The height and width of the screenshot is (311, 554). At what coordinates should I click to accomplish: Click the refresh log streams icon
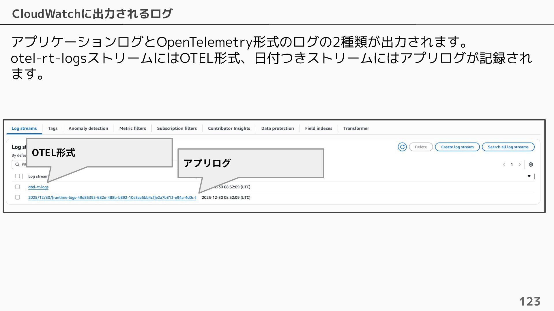(x=402, y=147)
